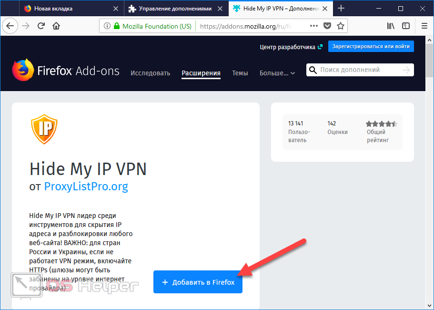Click the browser Back arrow button
Viewport: 434px width, 310px height.
tap(10, 26)
